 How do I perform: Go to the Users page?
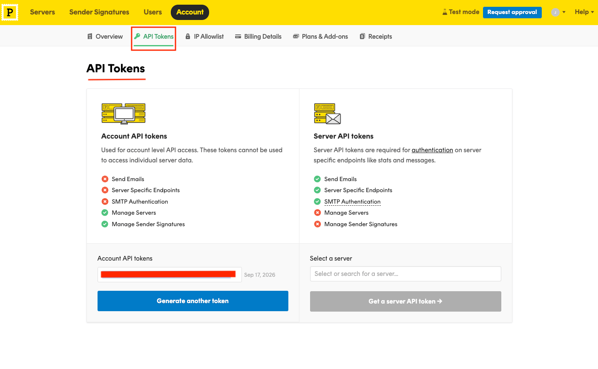pyautogui.click(x=152, y=12)
